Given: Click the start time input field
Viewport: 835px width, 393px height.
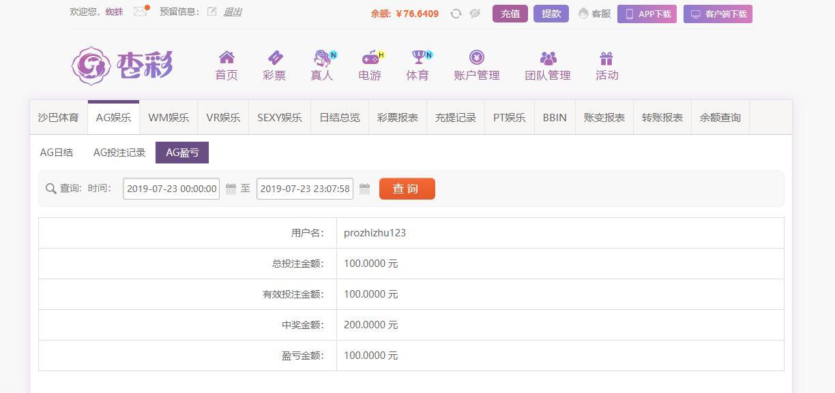Looking at the screenshot, I should coord(171,189).
